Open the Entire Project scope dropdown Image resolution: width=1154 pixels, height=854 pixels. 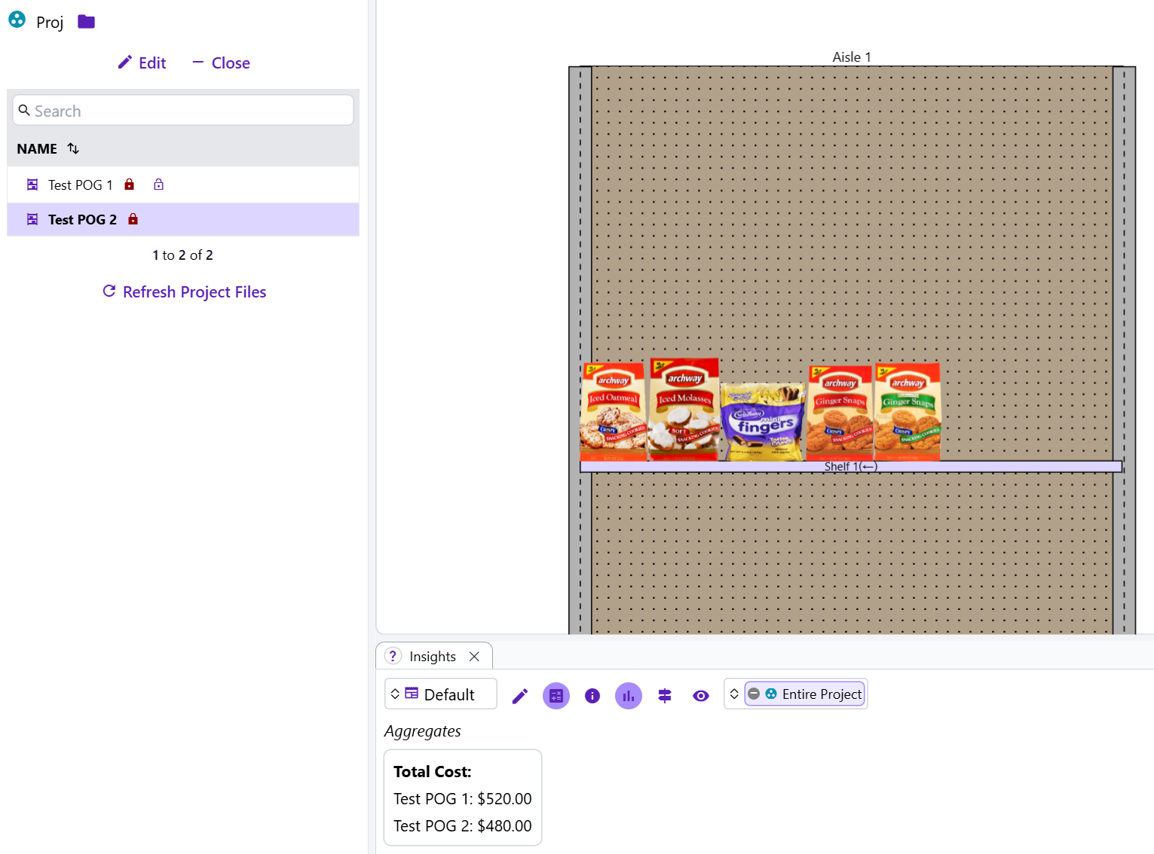pos(734,694)
